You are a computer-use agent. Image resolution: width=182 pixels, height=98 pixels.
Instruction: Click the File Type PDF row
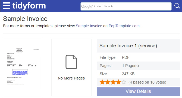(x=138, y=57)
